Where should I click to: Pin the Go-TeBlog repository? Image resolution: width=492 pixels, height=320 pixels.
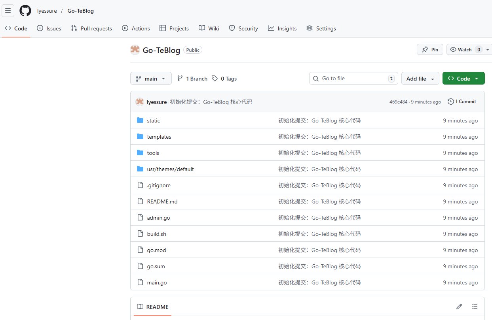pos(430,49)
